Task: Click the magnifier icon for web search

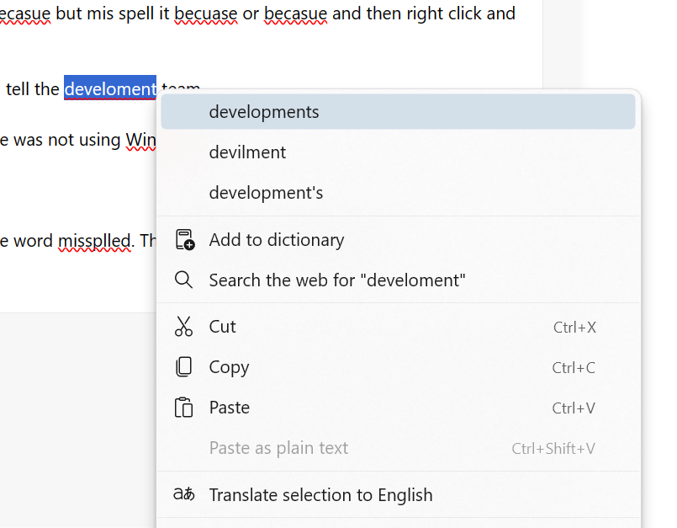Action: pos(183,280)
